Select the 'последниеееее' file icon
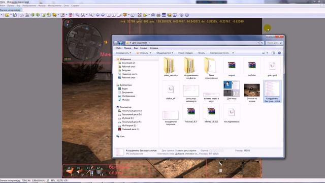The height and width of the screenshot is (183, 325). tap(232, 113)
